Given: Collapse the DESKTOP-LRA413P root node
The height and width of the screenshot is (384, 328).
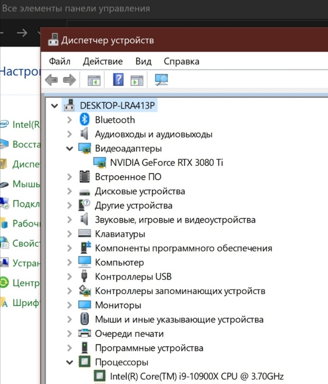Looking at the screenshot, I should point(54,106).
